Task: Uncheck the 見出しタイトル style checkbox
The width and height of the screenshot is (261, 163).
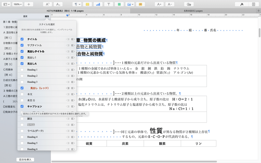Action: pyautogui.click(x=22, y=52)
